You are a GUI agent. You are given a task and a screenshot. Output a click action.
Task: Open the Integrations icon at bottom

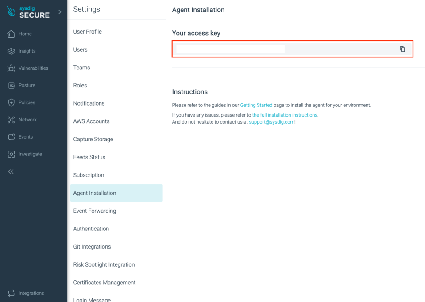[x=11, y=293]
